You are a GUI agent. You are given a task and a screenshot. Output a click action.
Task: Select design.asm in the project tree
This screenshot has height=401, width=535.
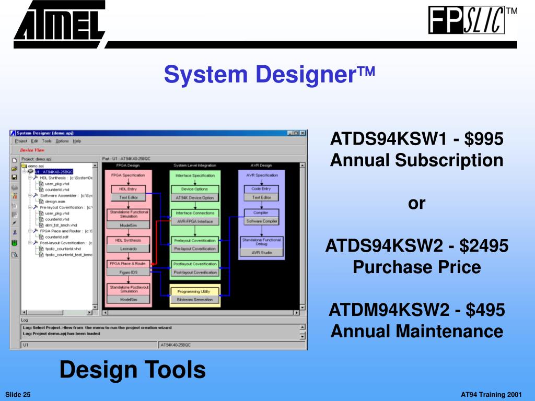point(55,202)
